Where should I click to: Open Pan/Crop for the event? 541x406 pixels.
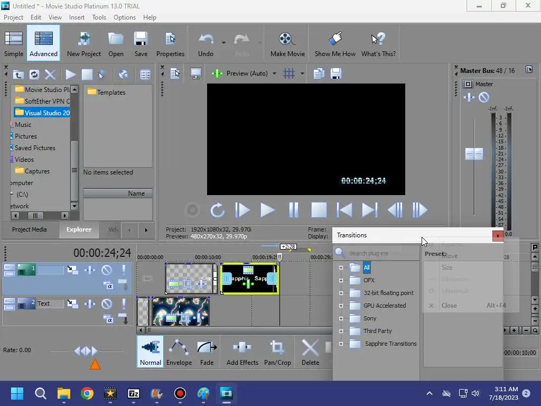[277, 352]
